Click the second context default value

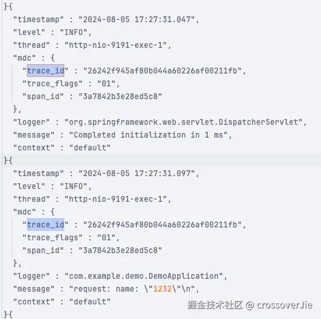click(x=90, y=302)
